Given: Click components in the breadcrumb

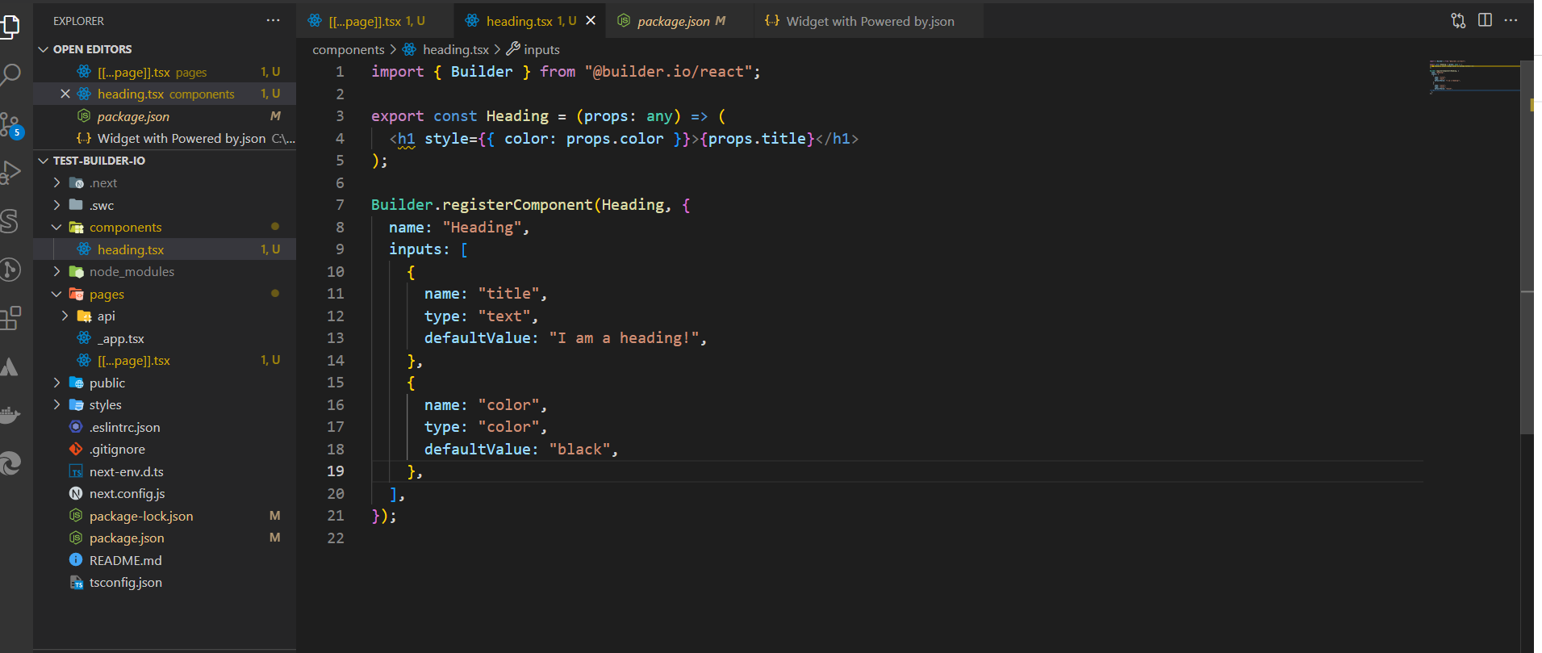Looking at the screenshot, I should coord(349,49).
